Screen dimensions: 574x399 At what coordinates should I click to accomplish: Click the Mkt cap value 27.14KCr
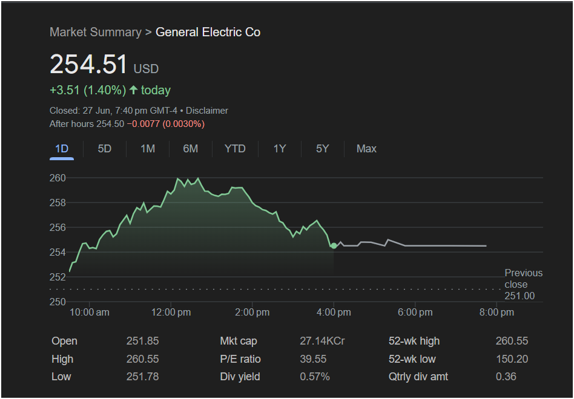[322, 341]
